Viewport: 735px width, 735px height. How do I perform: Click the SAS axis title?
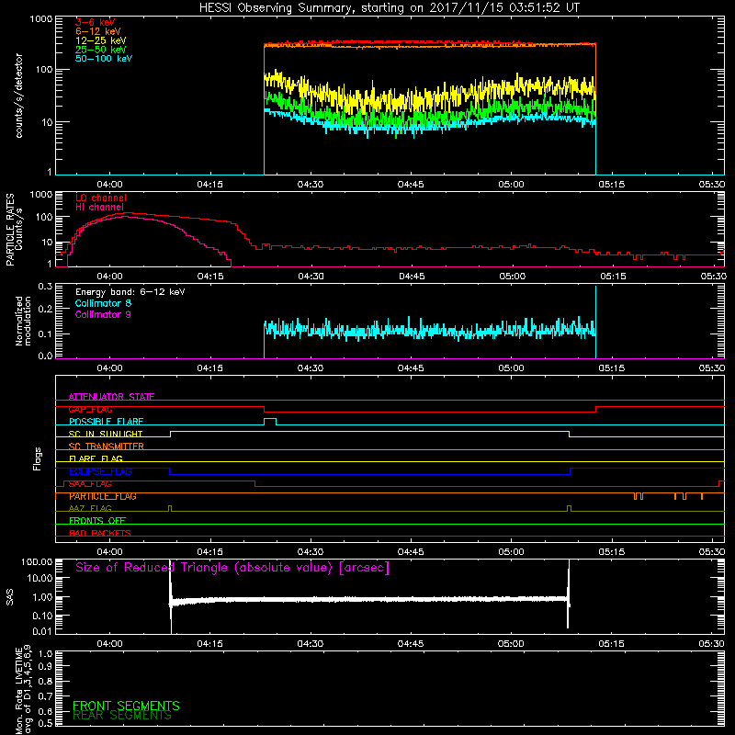pyautogui.click(x=9, y=597)
